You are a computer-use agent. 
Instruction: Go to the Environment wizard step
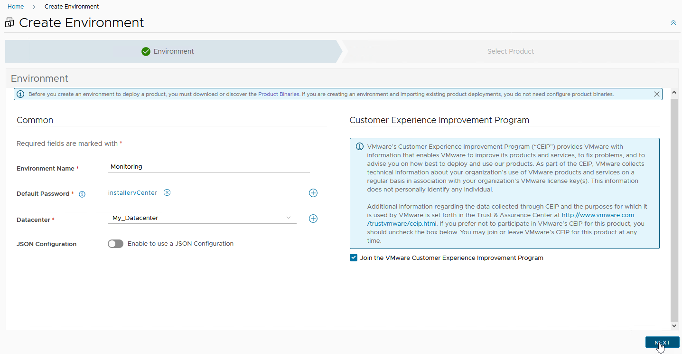(x=173, y=51)
